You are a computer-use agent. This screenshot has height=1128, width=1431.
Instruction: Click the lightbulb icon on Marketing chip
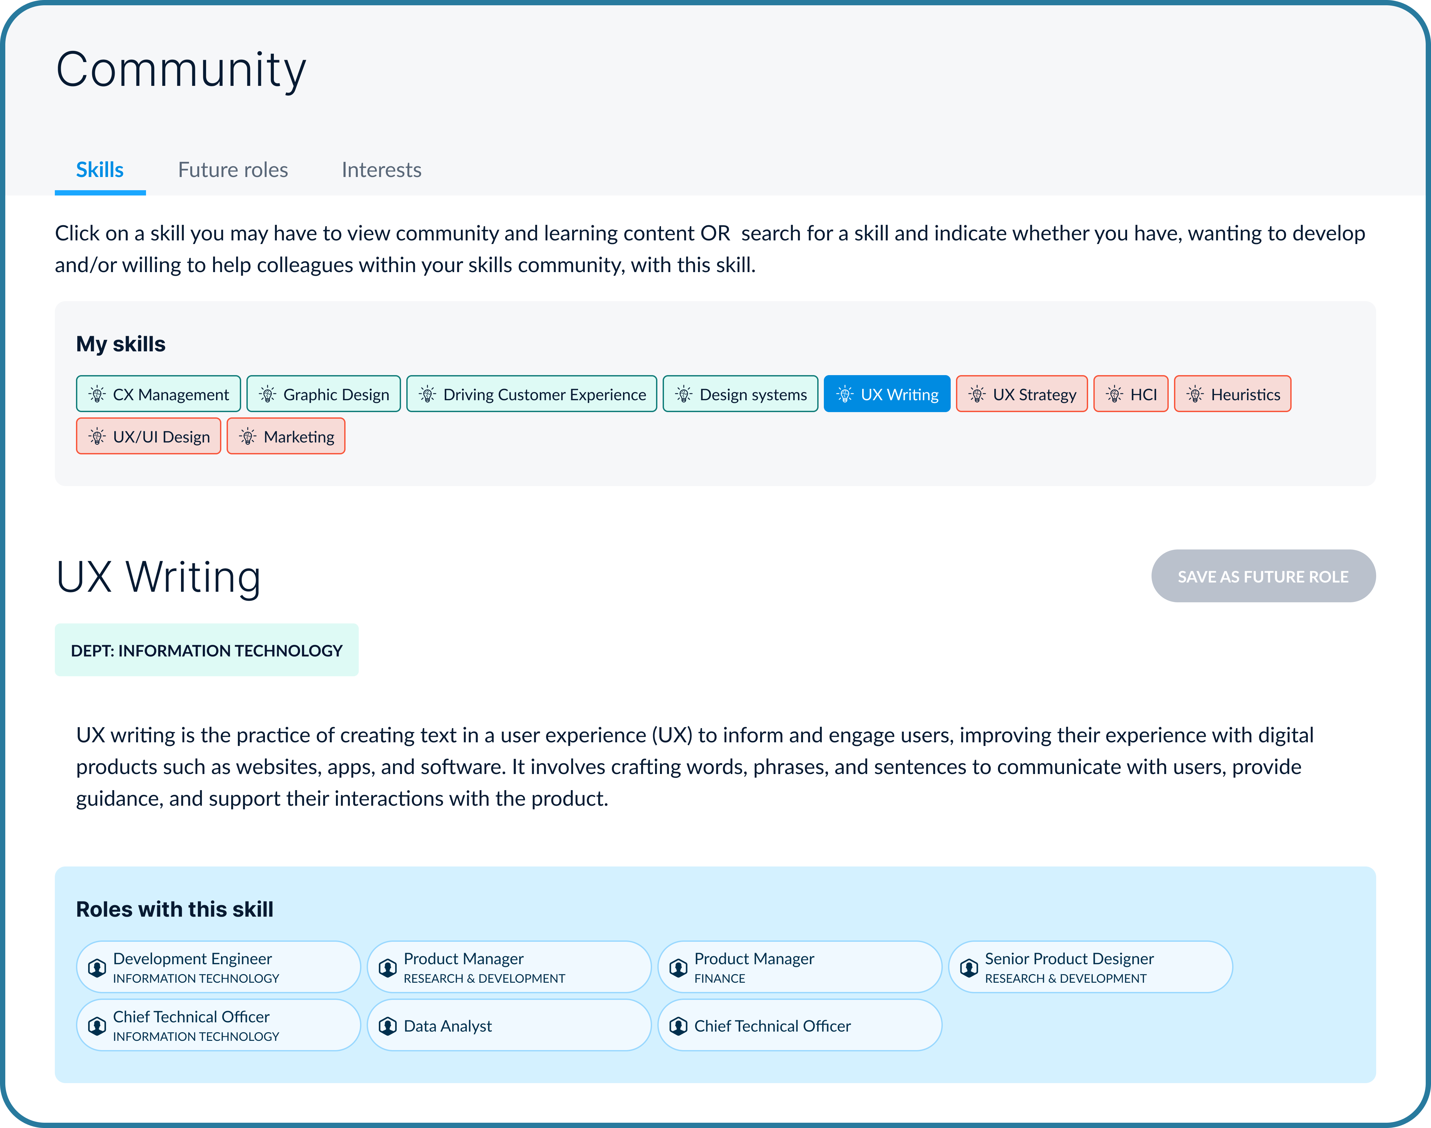point(248,437)
